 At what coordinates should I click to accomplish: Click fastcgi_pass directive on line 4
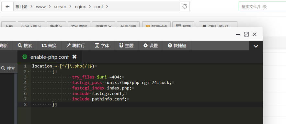[87, 83]
